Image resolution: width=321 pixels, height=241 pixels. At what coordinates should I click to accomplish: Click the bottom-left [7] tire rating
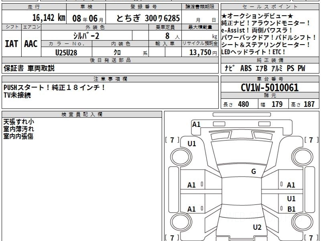coord(172,237)
